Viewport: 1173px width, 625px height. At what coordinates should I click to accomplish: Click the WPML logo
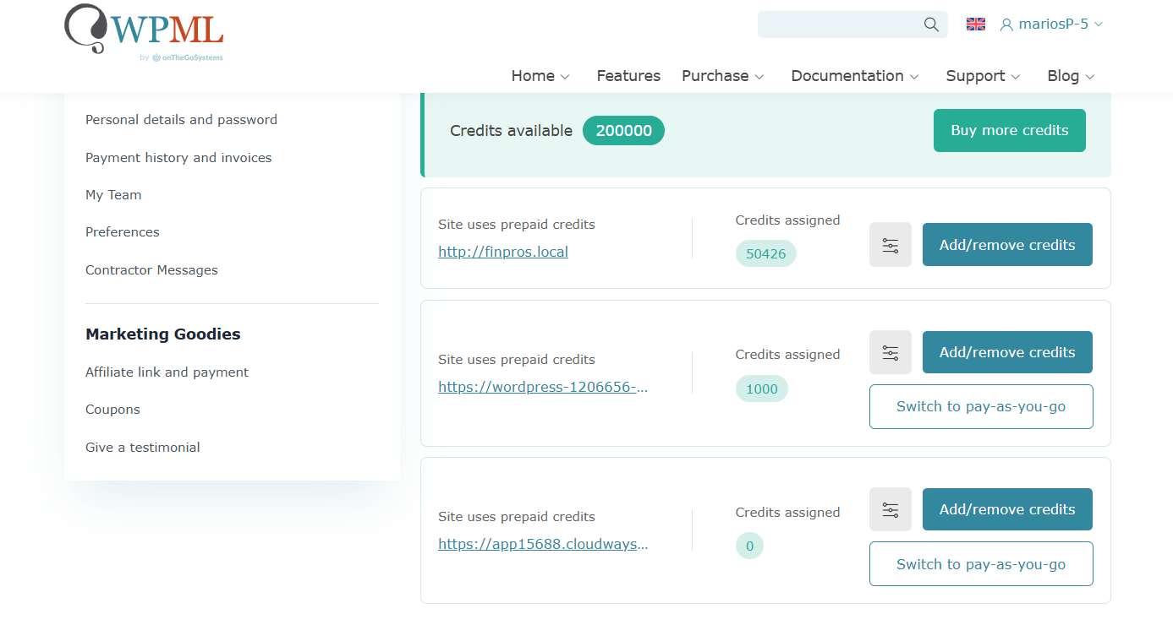[x=144, y=32]
